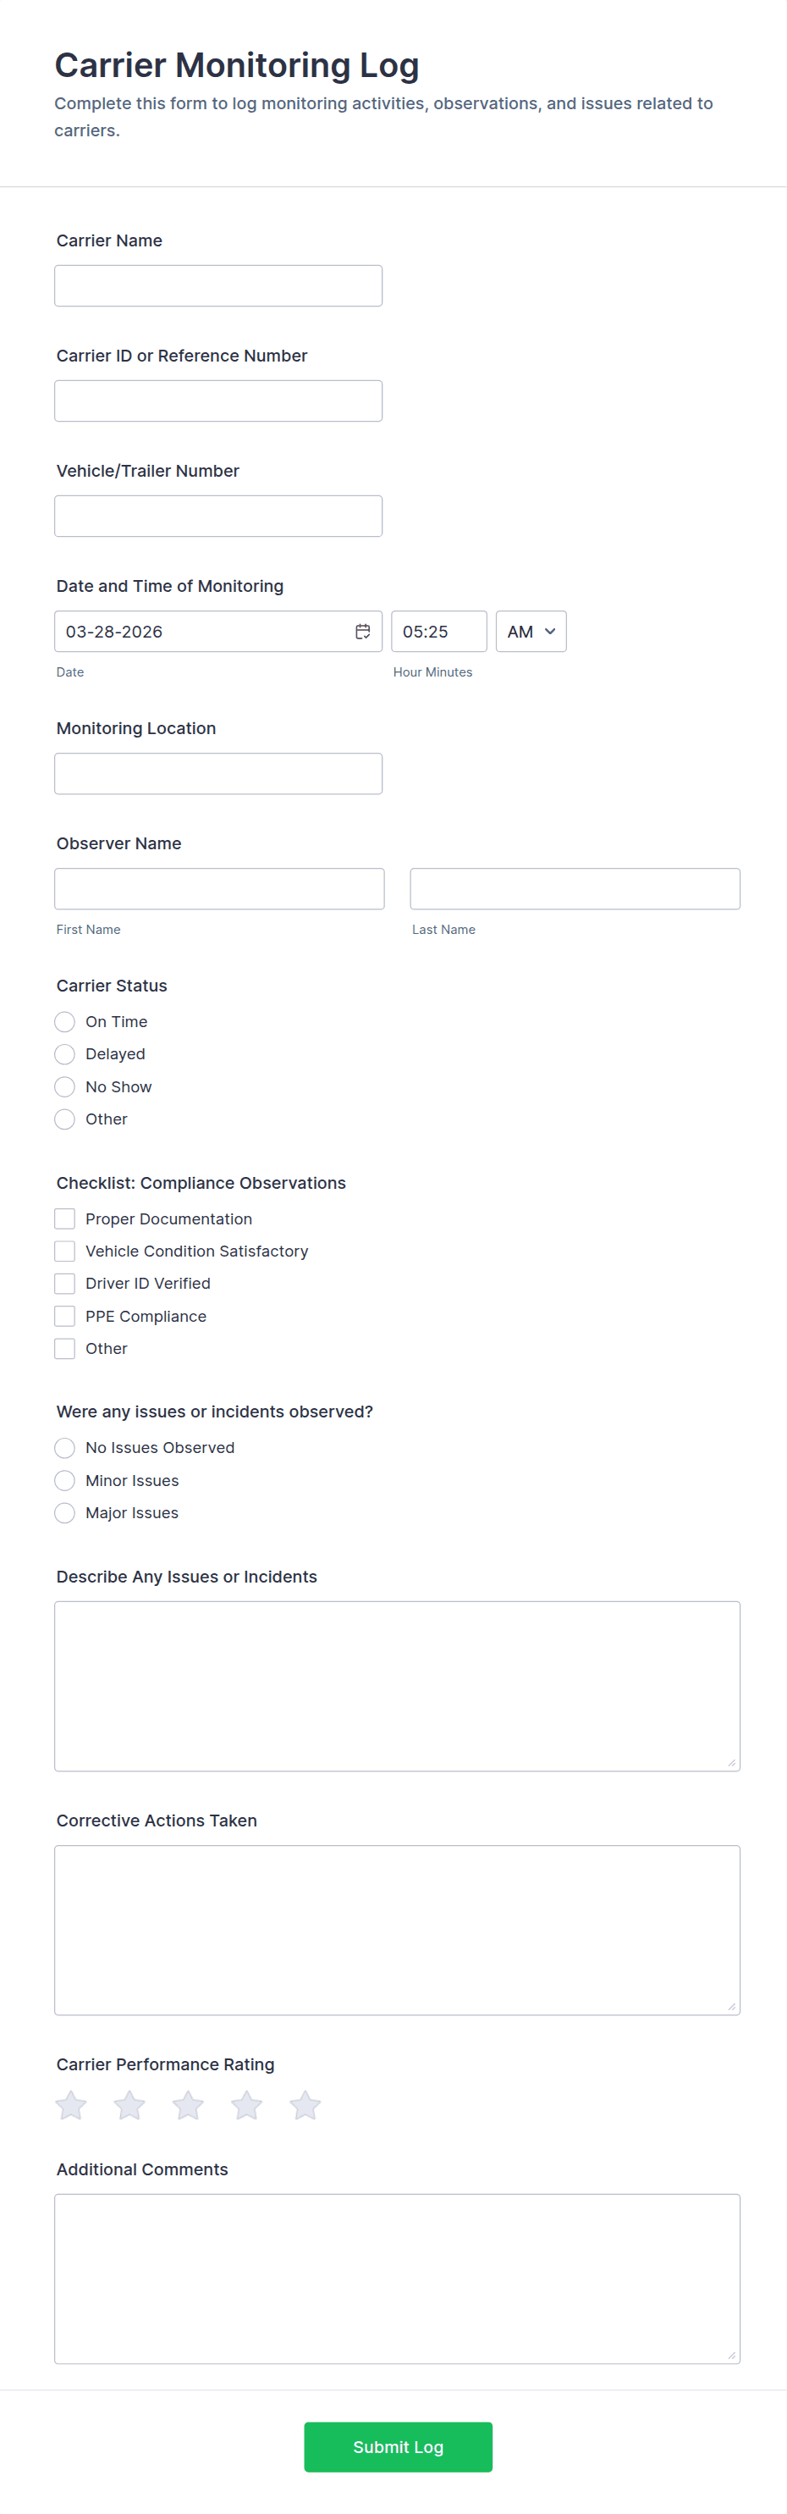Rate carrier two stars
Image resolution: width=787 pixels, height=2514 pixels.
[x=129, y=2105]
